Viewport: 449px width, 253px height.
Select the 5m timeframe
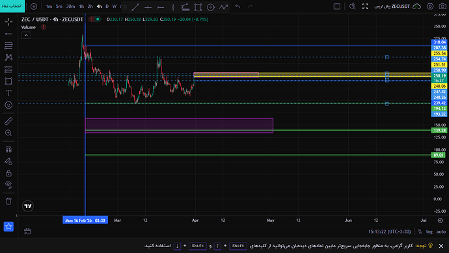click(x=59, y=7)
